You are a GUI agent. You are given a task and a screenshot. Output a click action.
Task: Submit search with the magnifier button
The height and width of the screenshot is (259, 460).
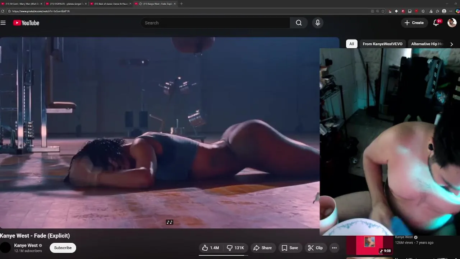click(x=299, y=23)
